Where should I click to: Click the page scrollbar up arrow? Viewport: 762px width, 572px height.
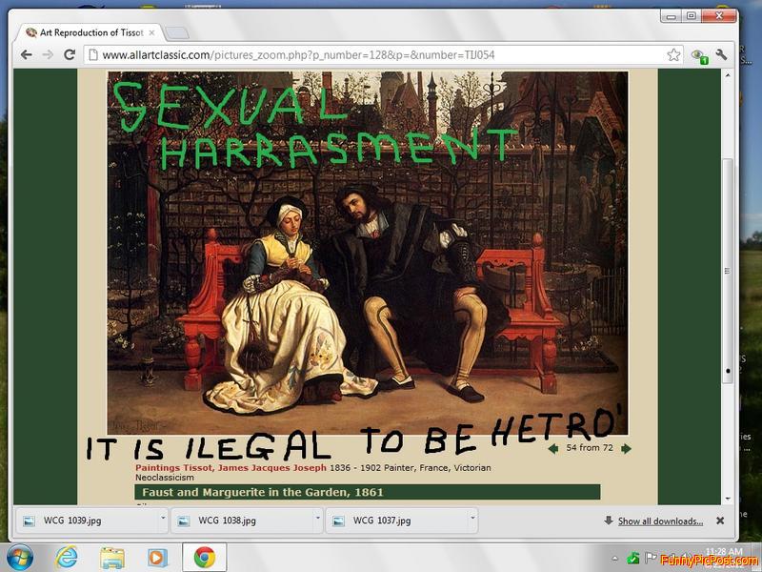(728, 75)
